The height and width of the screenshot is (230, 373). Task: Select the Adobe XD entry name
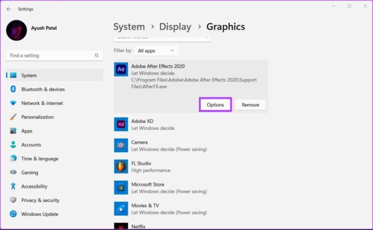tap(142, 121)
